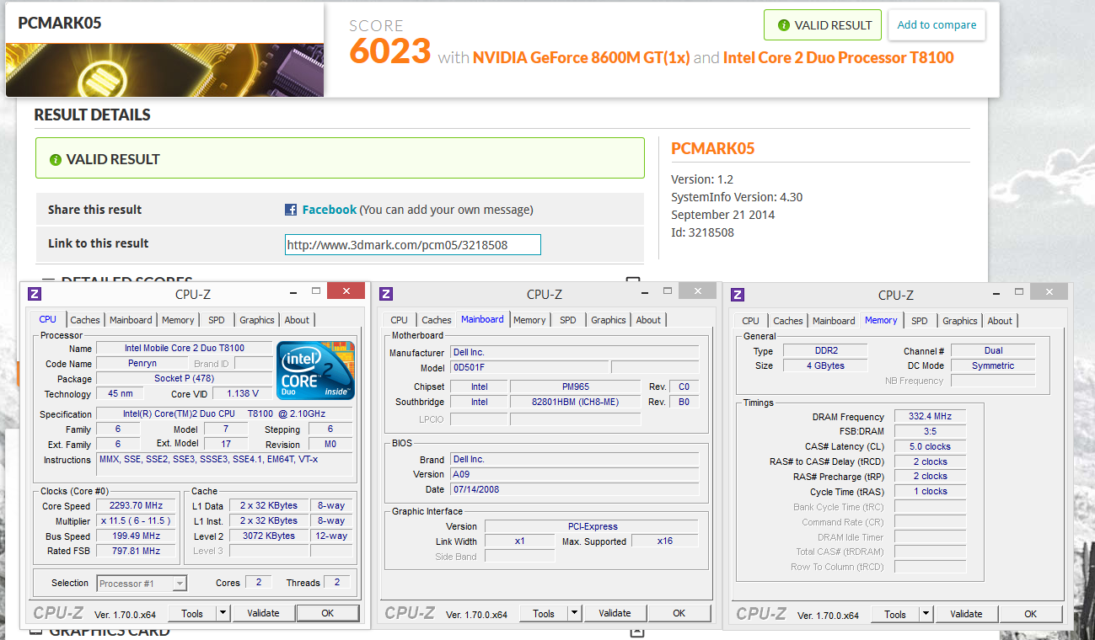Click the Add to compare button

point(937,25)
